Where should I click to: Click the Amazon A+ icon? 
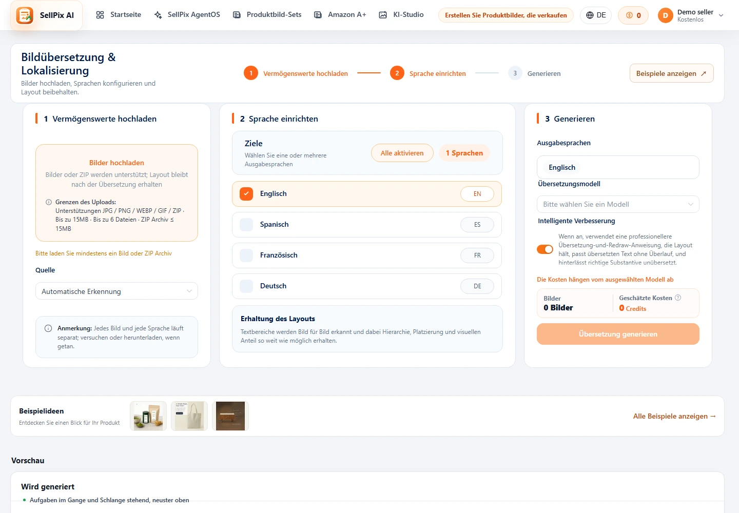click(x=318, y=15)
